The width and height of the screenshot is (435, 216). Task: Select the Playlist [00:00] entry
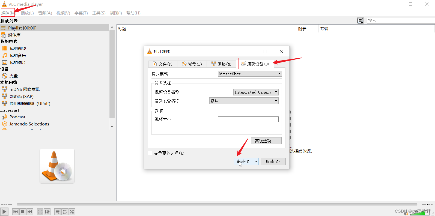(x=55, y=28)
